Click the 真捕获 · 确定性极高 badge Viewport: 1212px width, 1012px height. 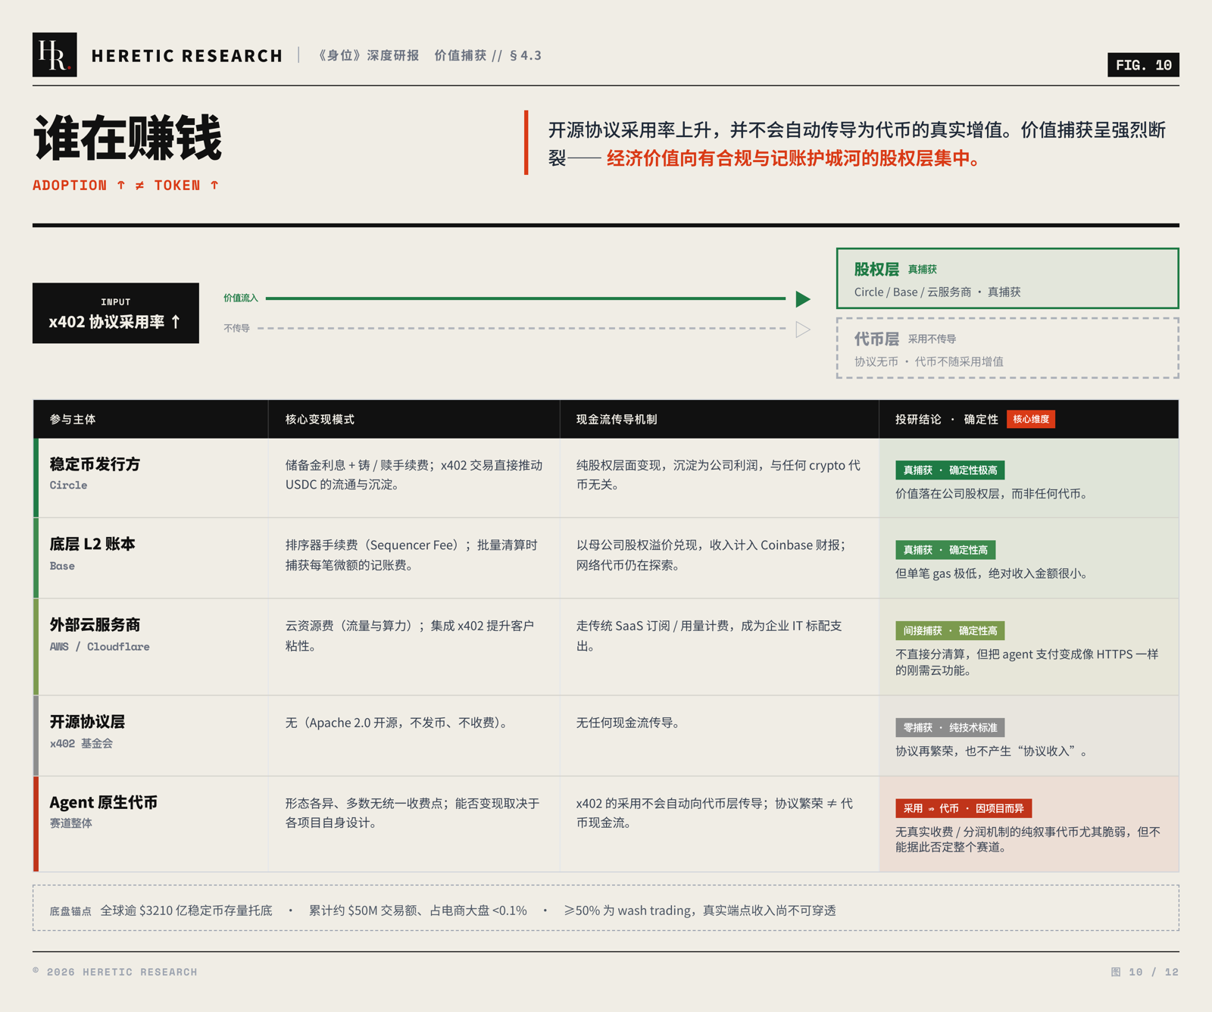[x=950, y=470]
